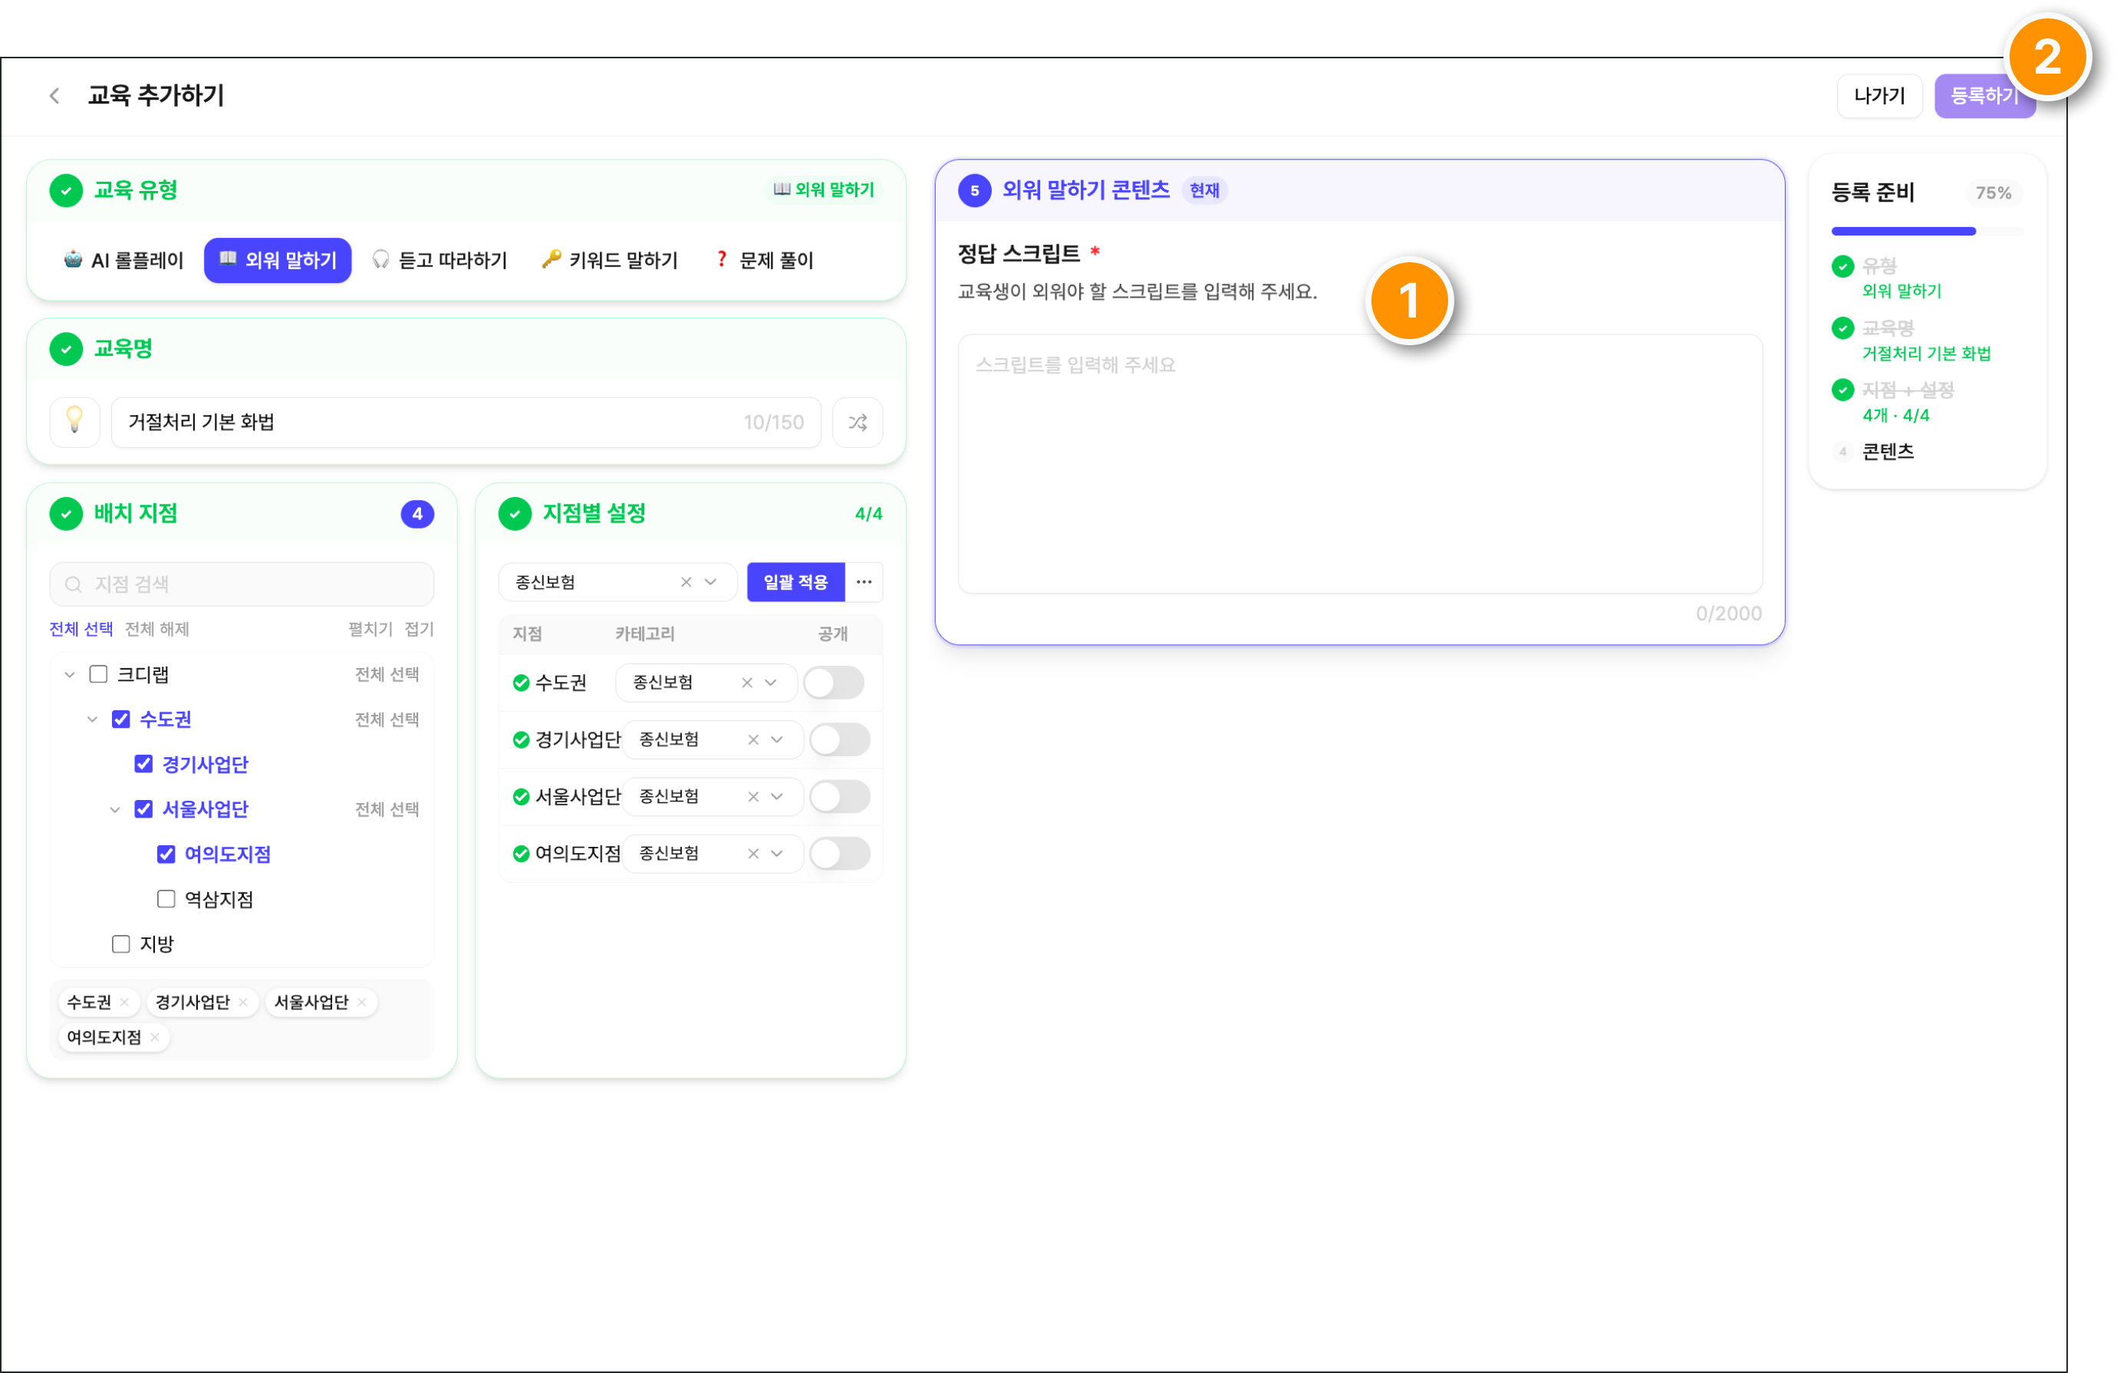Remove the 서울사업단 chip tag
The width and height of the screenshot is (2117, 1373).
point(362,1001)
